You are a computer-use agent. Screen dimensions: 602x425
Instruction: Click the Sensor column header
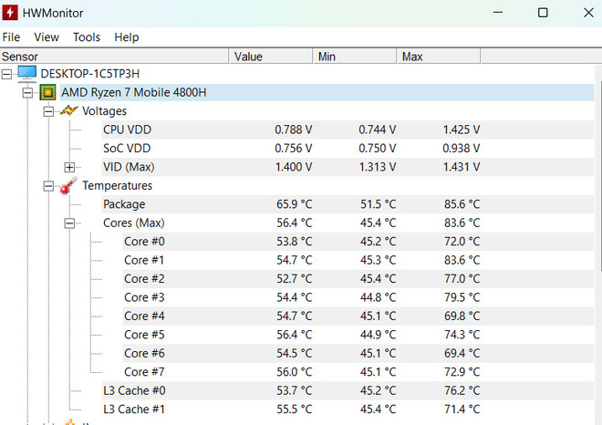(x=114, y=57)
